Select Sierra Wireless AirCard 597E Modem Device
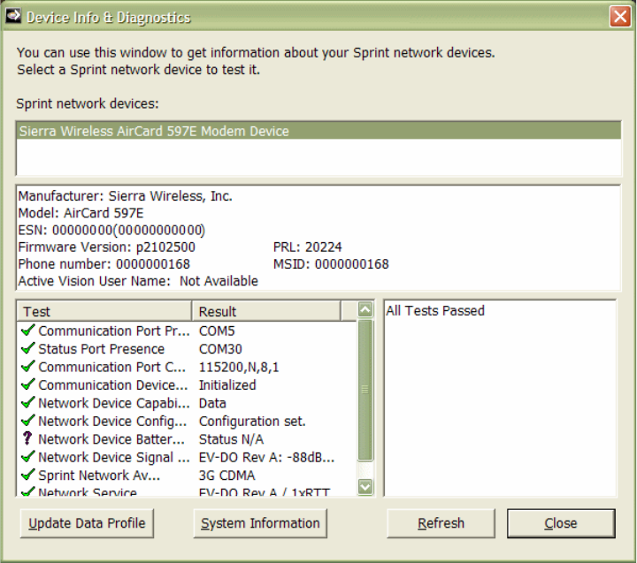The height and width of the screenshot is (563, 637). point(318,131)
